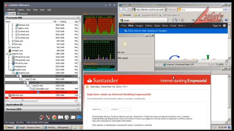Click the wrench and screwdriver tools icon
This screenshot has height=131, width=234.
pos(48,117)
